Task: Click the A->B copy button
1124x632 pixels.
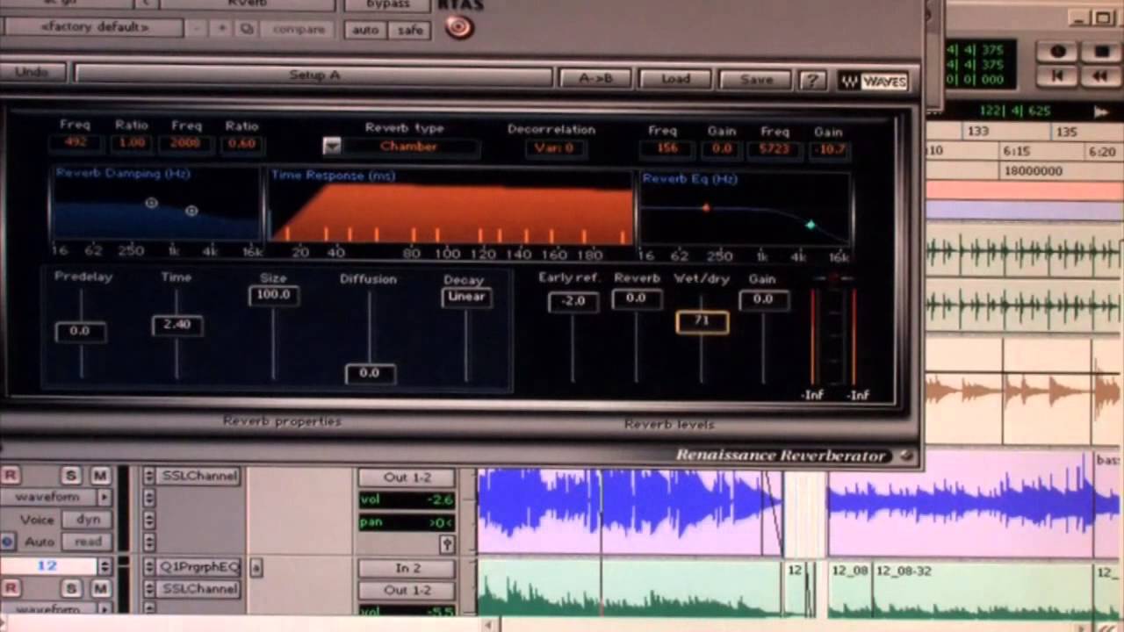Action: coord(596,79)
